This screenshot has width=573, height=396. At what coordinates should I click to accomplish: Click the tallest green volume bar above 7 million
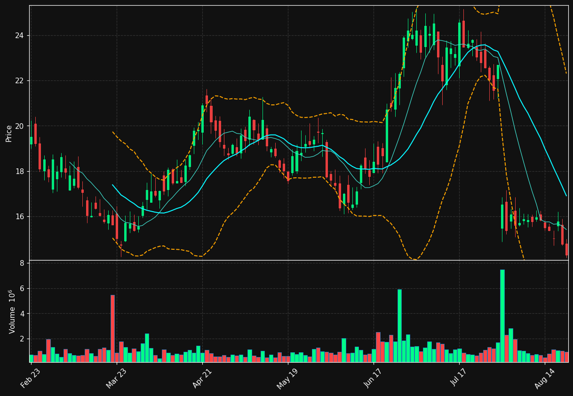pyautogui.click(x=502, y=316)
